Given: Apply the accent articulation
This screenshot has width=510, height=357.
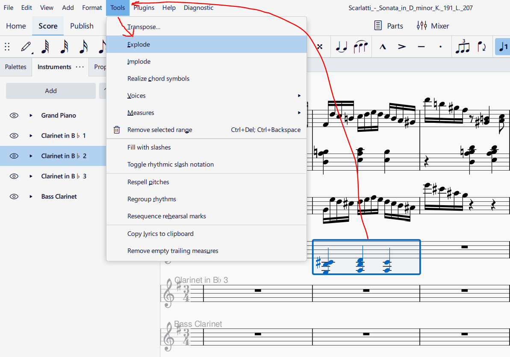Looking at the screenshot, I should 402,47.
